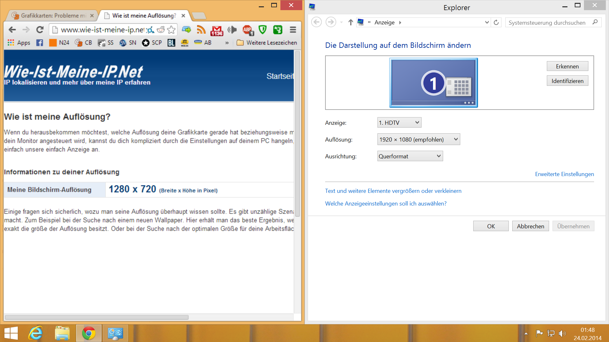The image size is (609, 342).
Task: Open the Ausrichtung orientation dropdown
Action: pyautogui.click(x=410, y=156)
